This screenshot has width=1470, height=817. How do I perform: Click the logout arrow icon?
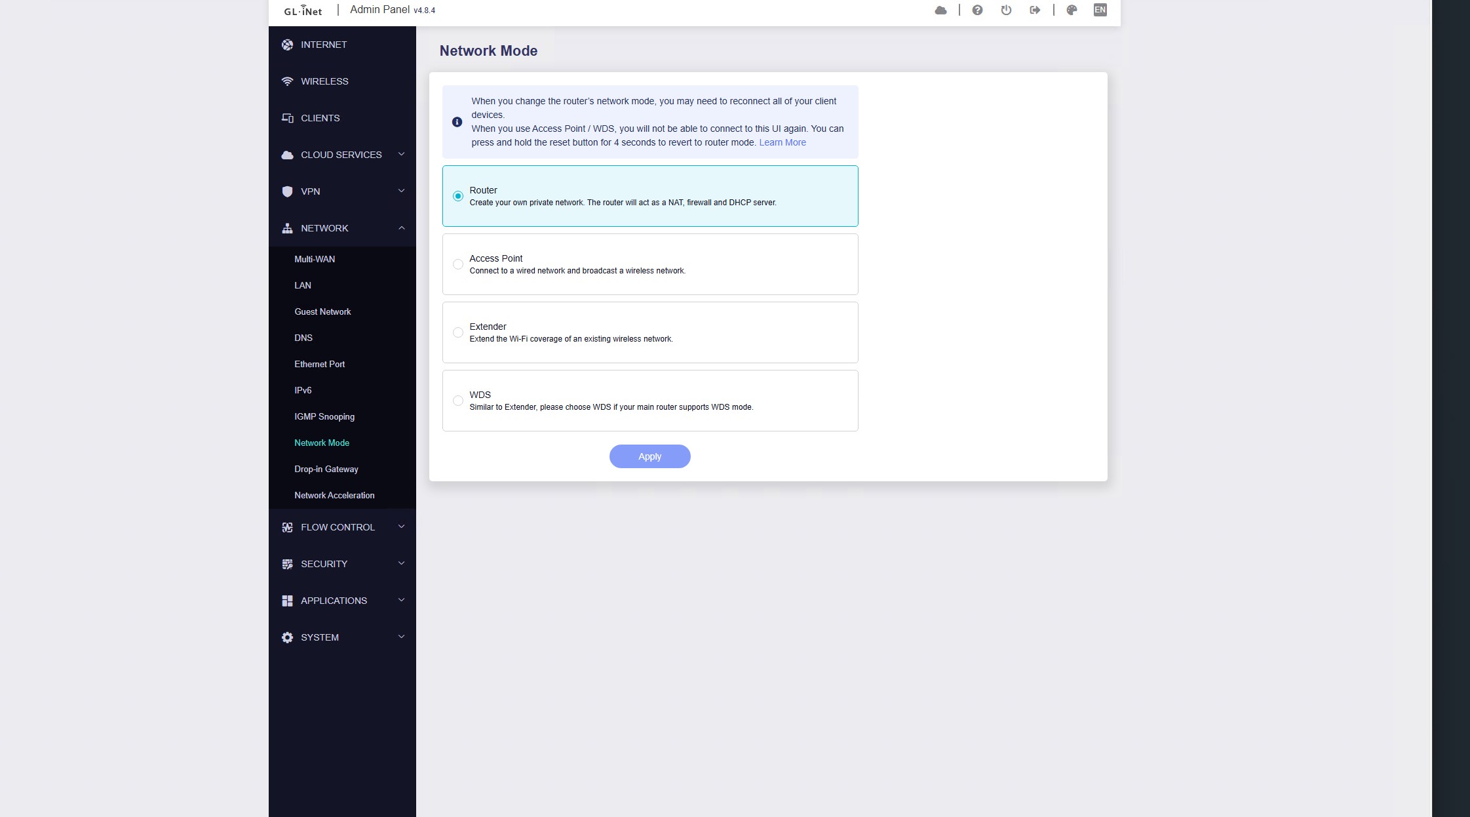tap(1035, 10)
